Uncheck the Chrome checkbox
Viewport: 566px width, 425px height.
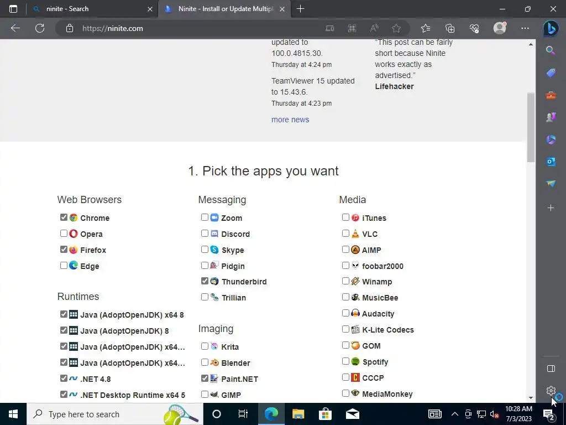pos(64,217)
